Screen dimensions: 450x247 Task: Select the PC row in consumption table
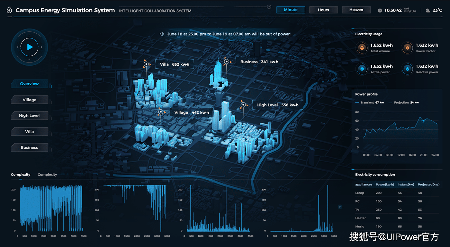tap(397, 201)
